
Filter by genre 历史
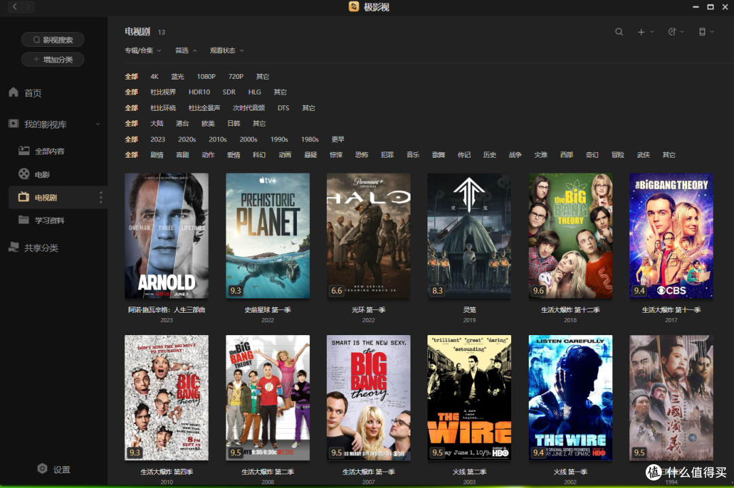tap(489, 154)
